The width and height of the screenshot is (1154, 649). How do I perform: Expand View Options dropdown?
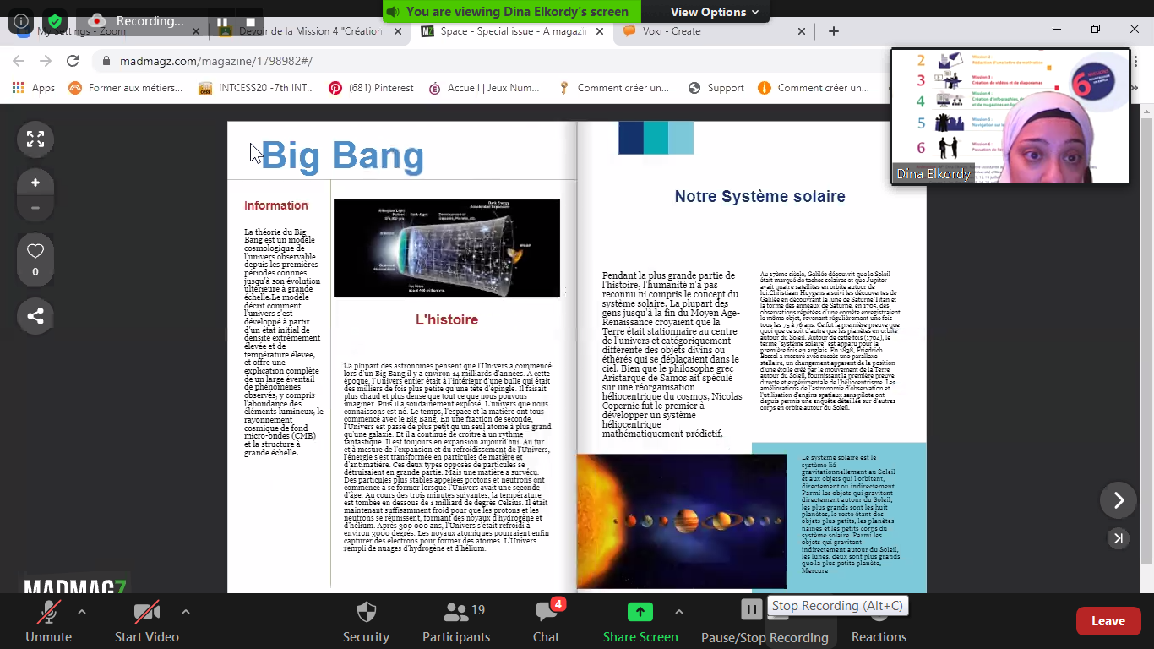click(x=714, y=12)
